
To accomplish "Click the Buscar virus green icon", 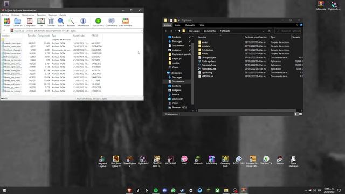I will pos(98,22).
